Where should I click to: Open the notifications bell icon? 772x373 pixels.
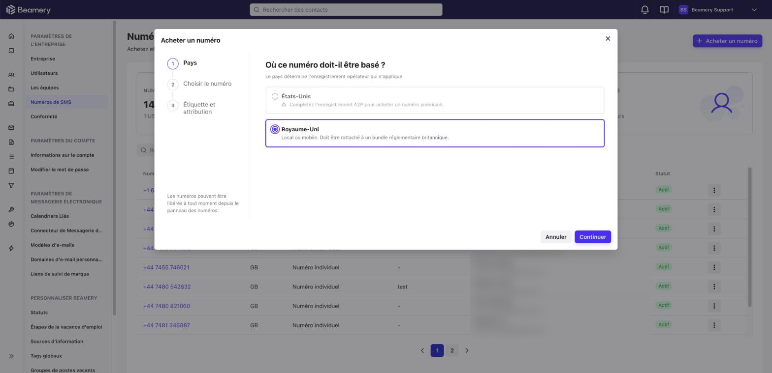644,10
